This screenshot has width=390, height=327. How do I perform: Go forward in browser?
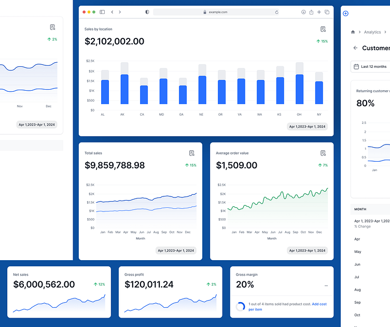[120, 12]
